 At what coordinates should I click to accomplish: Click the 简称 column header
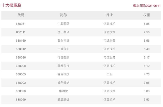(x=63, y=15)
